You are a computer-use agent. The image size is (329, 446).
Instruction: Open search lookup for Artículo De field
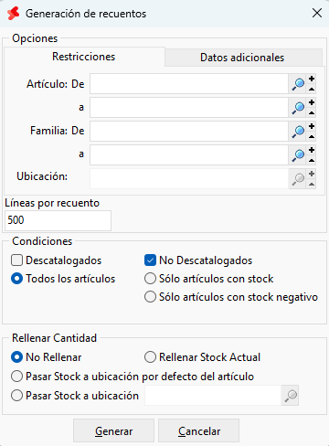coord(298,84)
